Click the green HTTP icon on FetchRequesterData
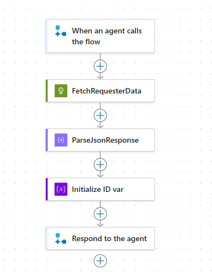 point(61,91)
